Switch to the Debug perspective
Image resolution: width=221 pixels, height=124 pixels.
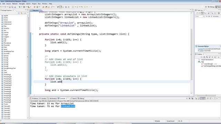(211, 7)
